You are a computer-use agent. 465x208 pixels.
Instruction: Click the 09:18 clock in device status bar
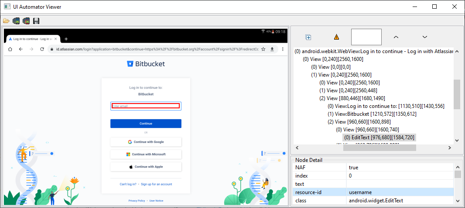[280, 31]
